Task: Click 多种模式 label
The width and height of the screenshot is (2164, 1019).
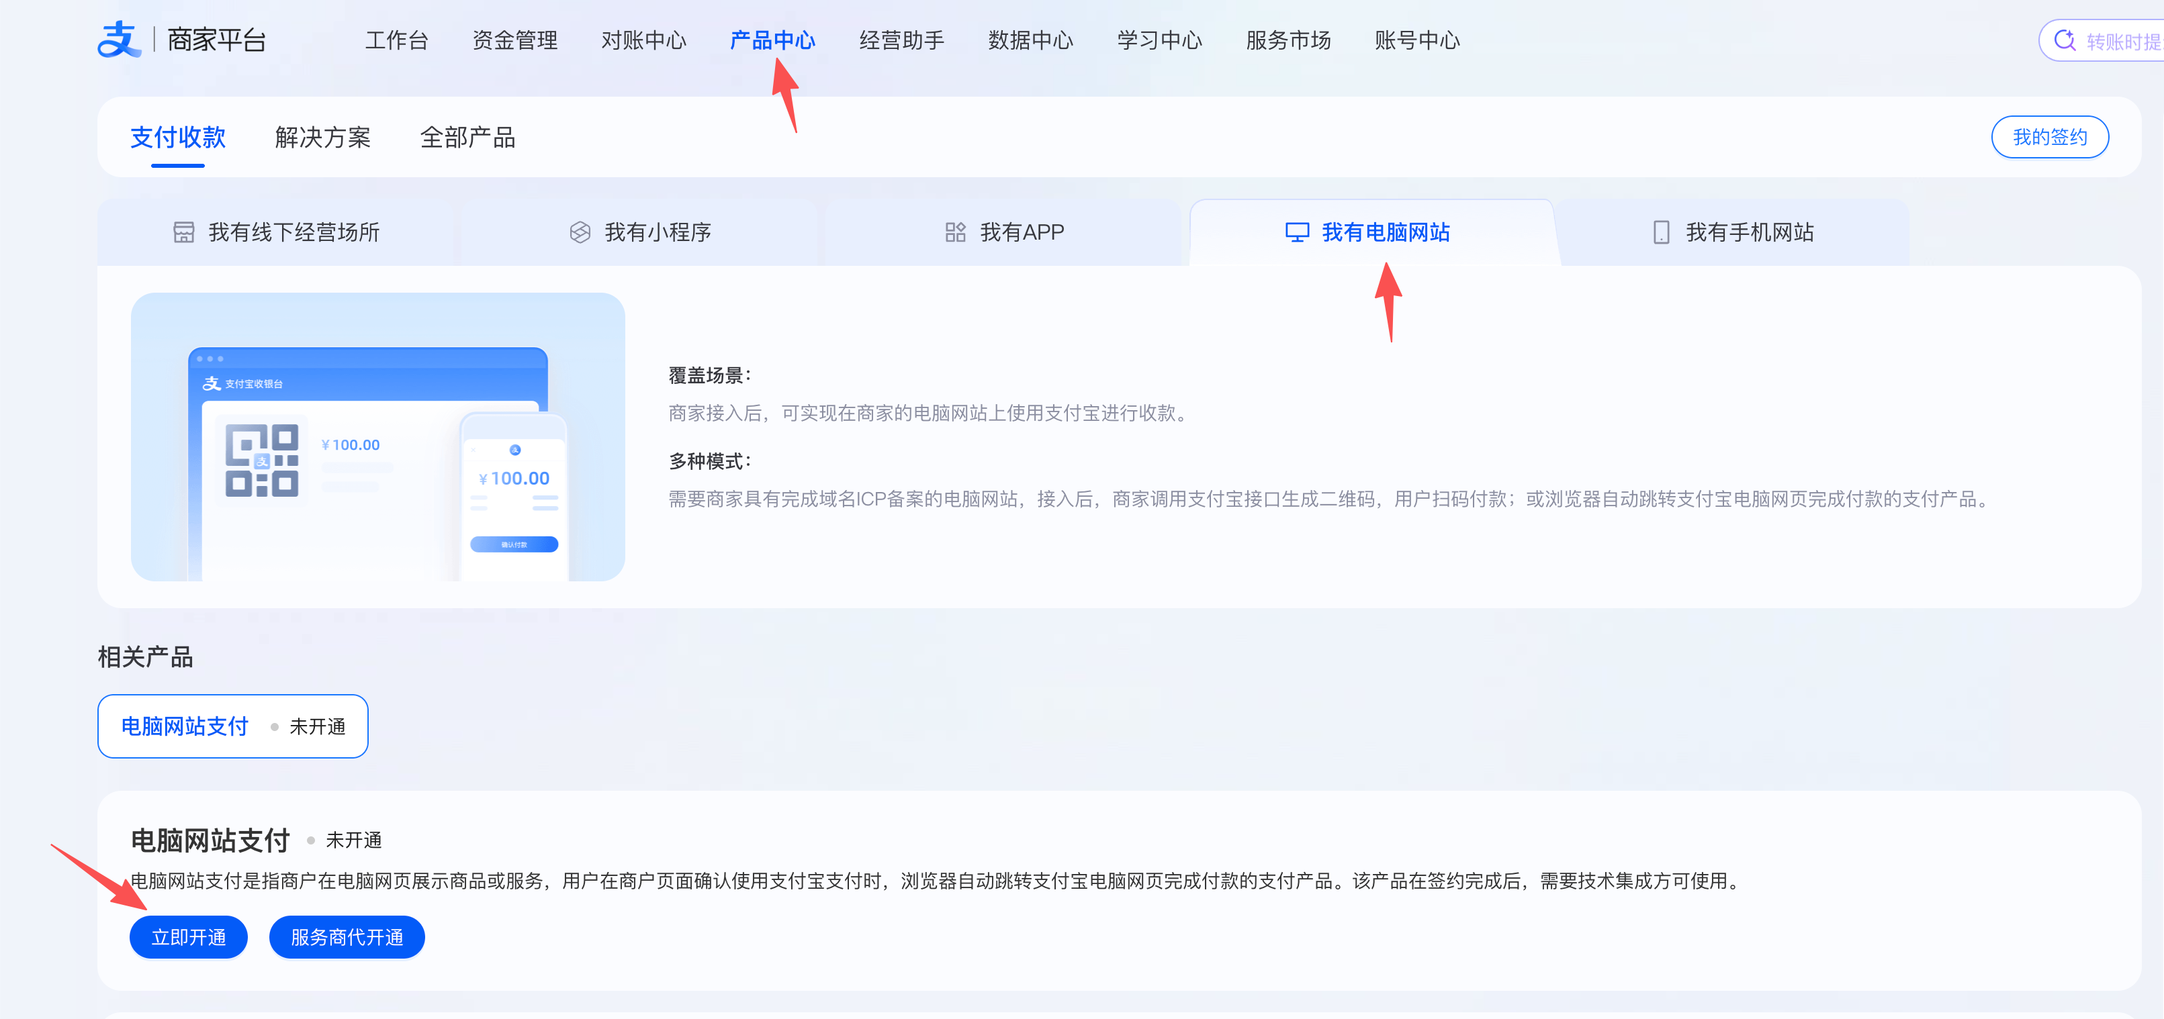Action: tap(711, 460)
